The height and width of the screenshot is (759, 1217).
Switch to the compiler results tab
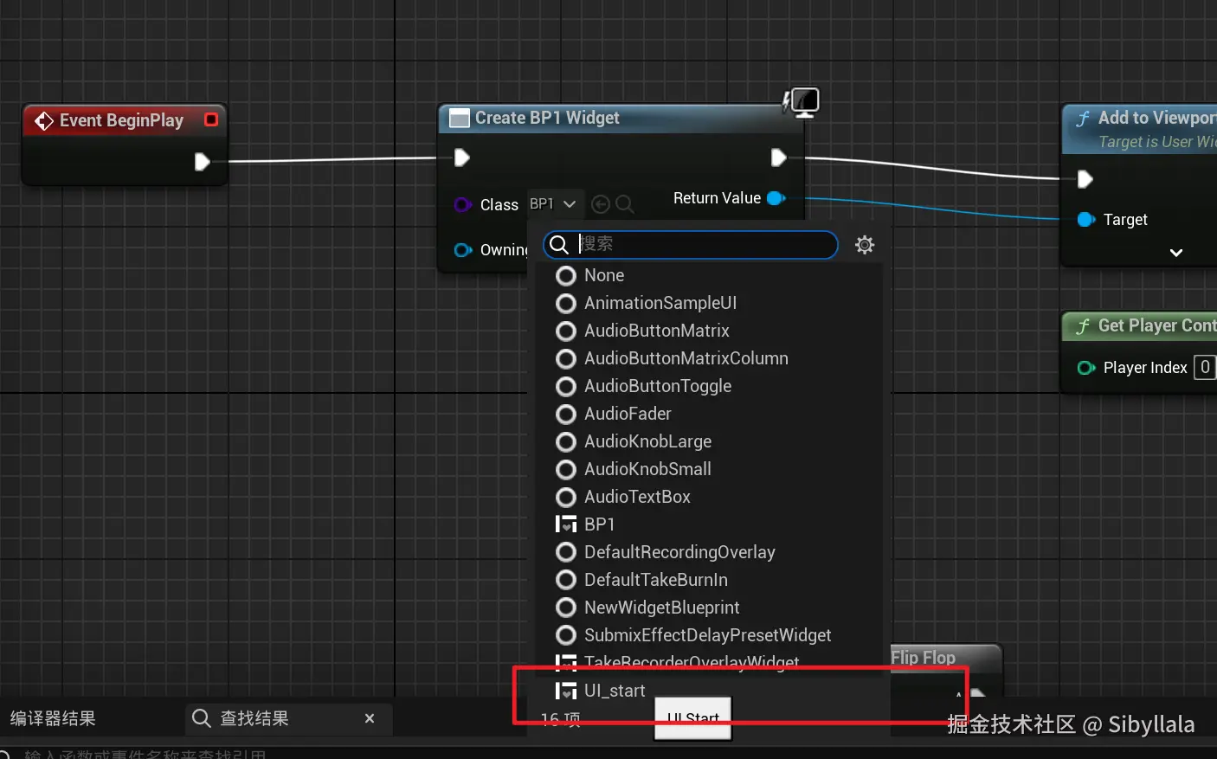click(53, 718)
